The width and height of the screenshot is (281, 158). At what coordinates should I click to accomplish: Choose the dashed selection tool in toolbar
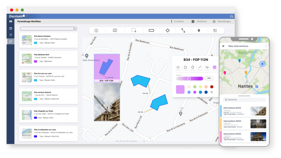click(x=134, y=30)
